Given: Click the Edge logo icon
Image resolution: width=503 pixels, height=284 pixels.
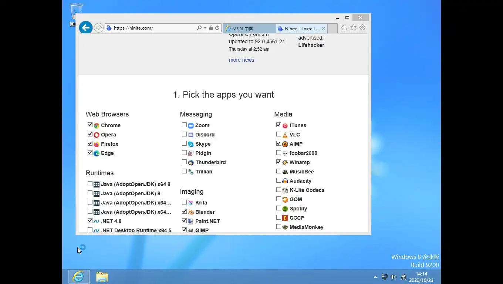Looking at the screenshot, I should pos(97,153).
